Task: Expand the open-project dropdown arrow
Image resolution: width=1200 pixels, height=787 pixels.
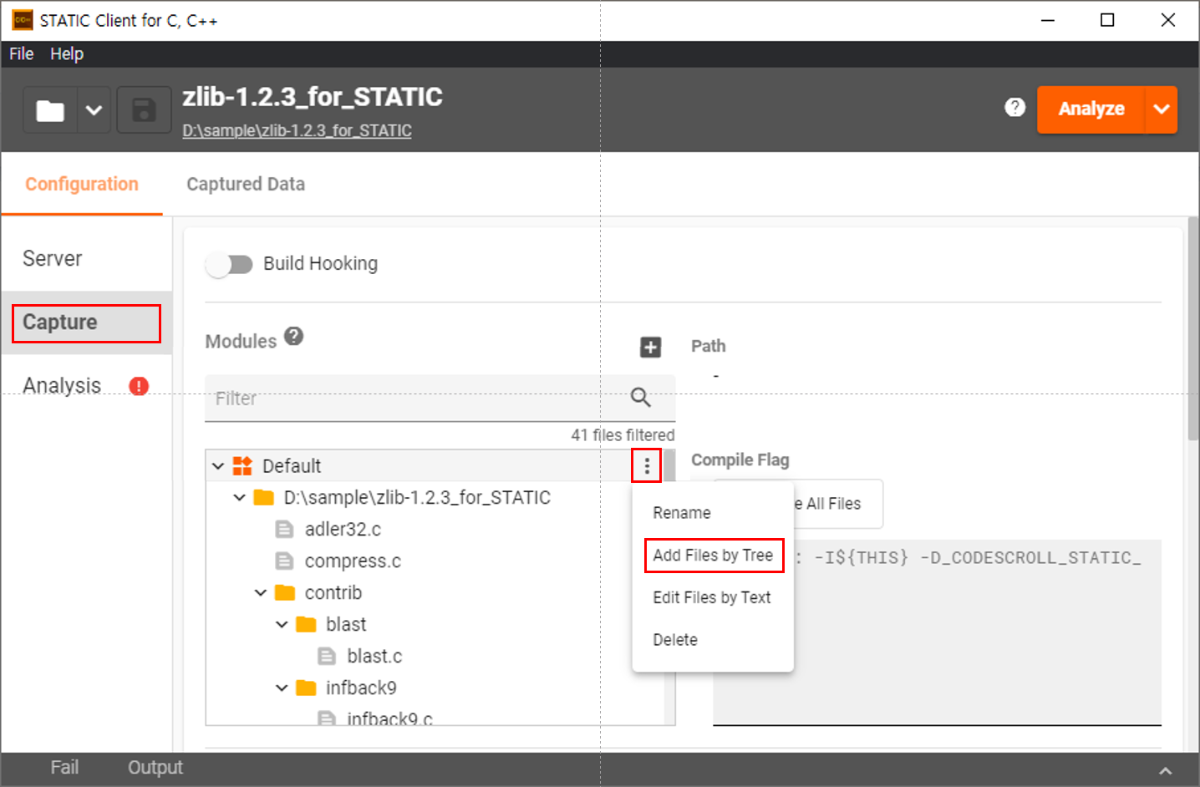Action: tap(94, 109)
